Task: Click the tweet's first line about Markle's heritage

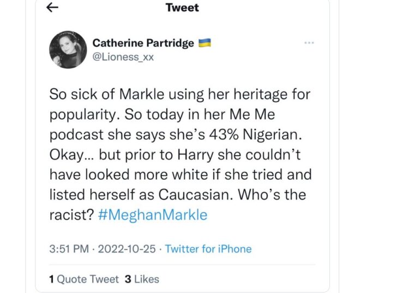Action: point(180,95)
